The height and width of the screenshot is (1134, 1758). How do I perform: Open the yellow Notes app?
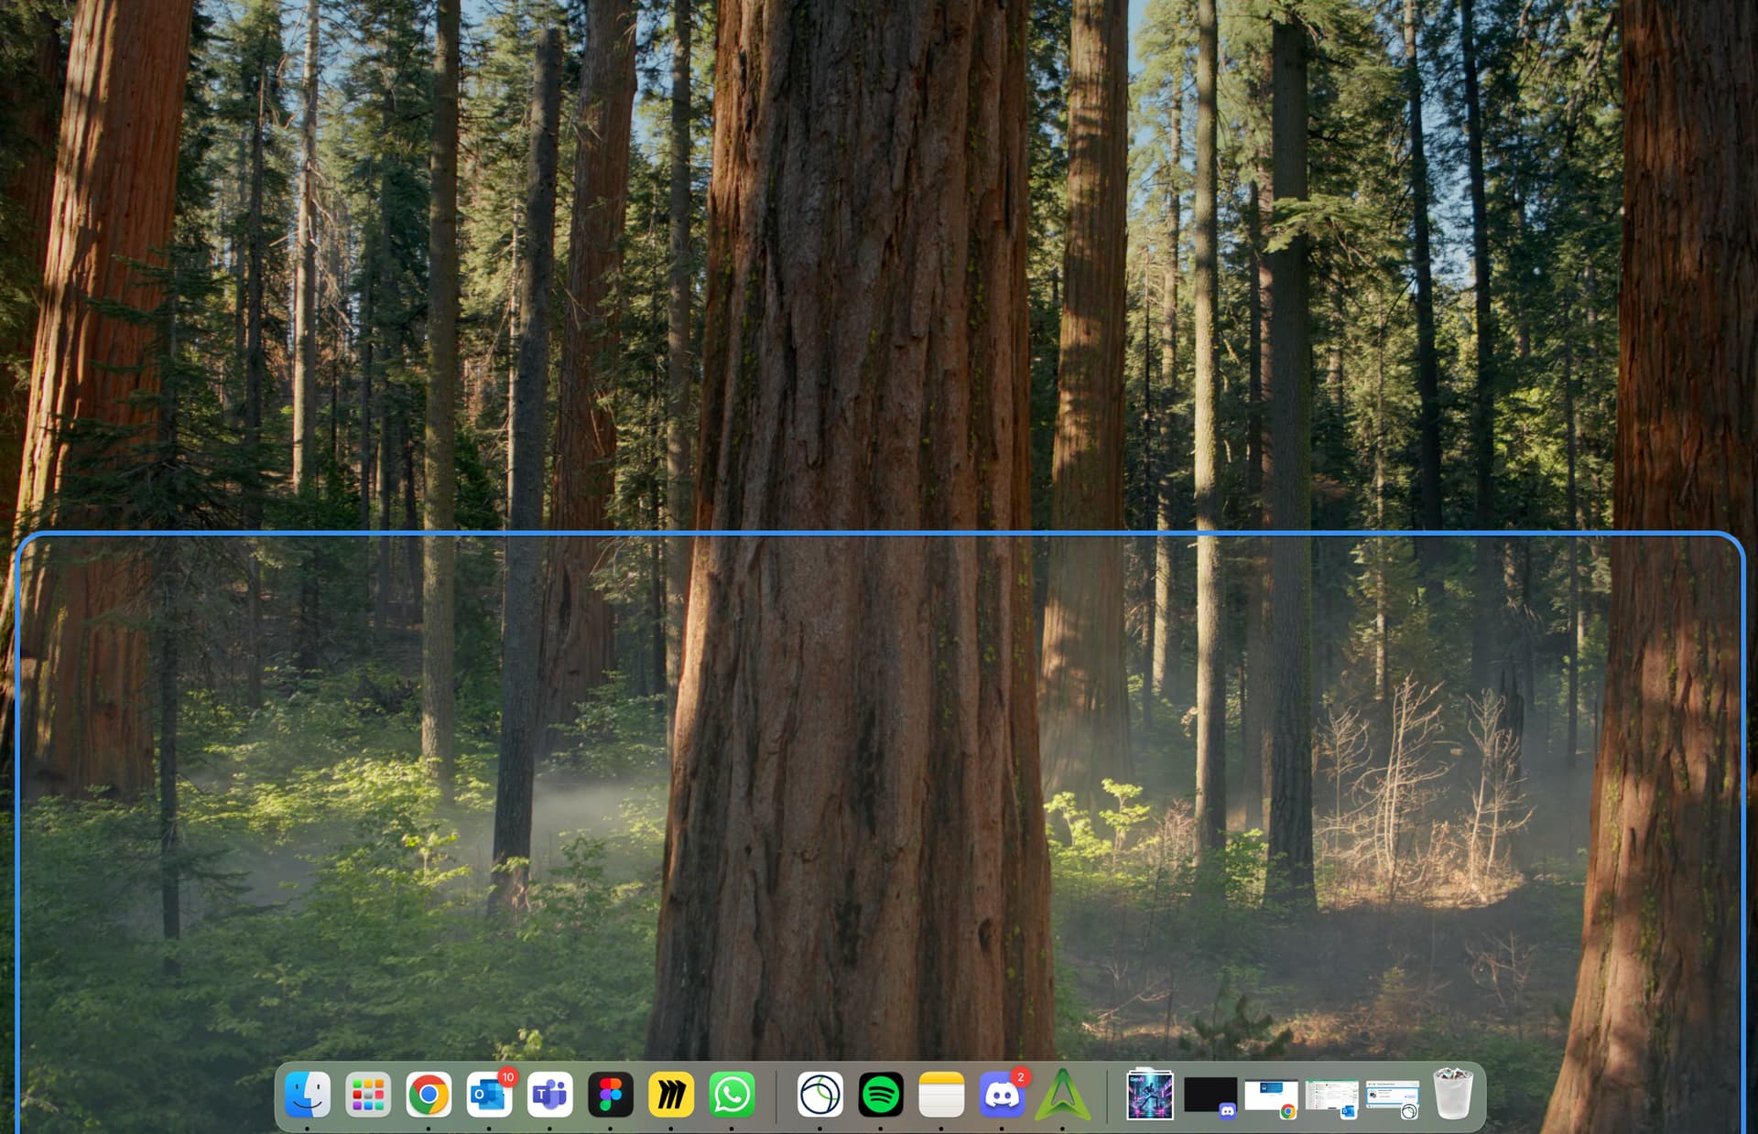[941, 1095]
